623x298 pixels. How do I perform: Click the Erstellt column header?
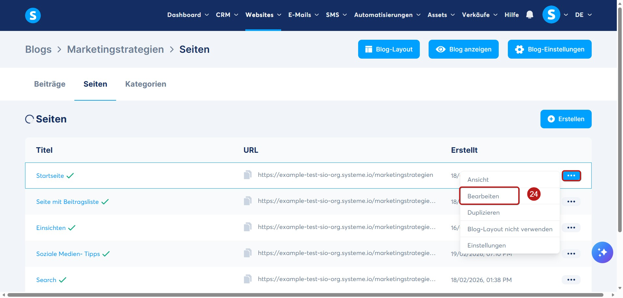pyautogui.click(x=464, y=150)
